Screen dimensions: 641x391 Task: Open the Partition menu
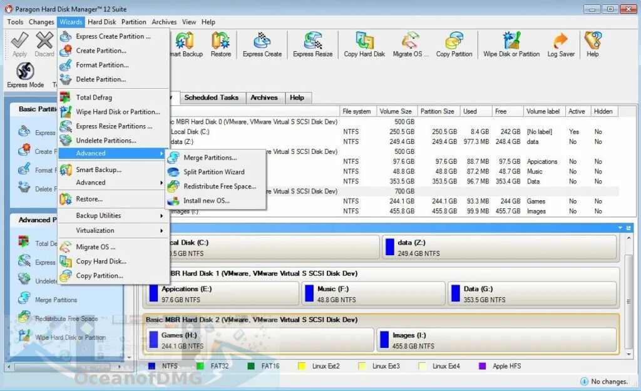tap(134, 22)
